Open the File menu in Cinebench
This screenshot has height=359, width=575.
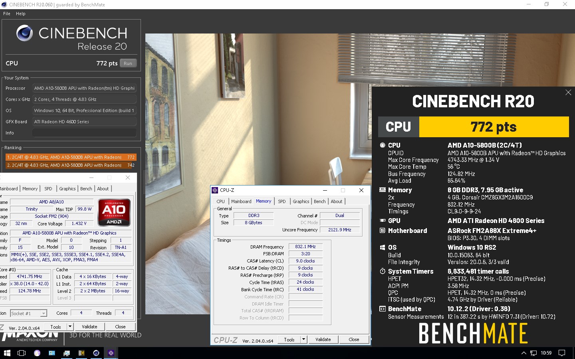coord(7,14)
